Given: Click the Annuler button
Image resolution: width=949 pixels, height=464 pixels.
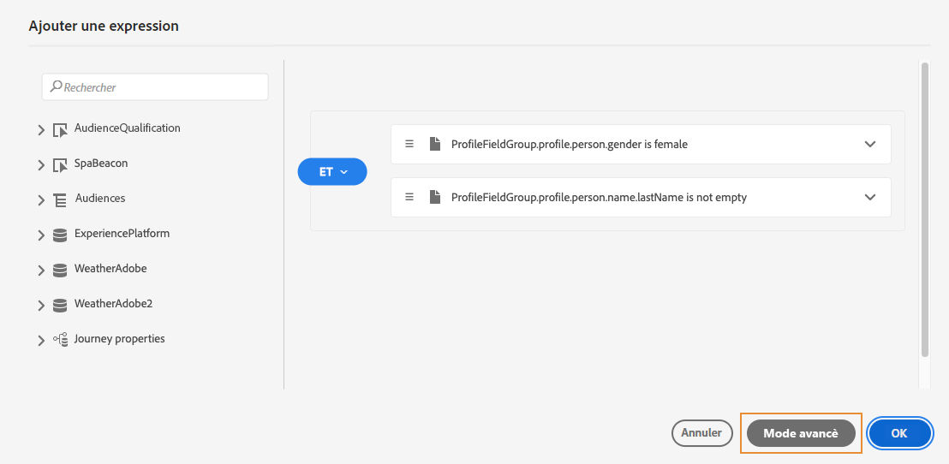Looking at the screenshot, I should coord(702,433).
